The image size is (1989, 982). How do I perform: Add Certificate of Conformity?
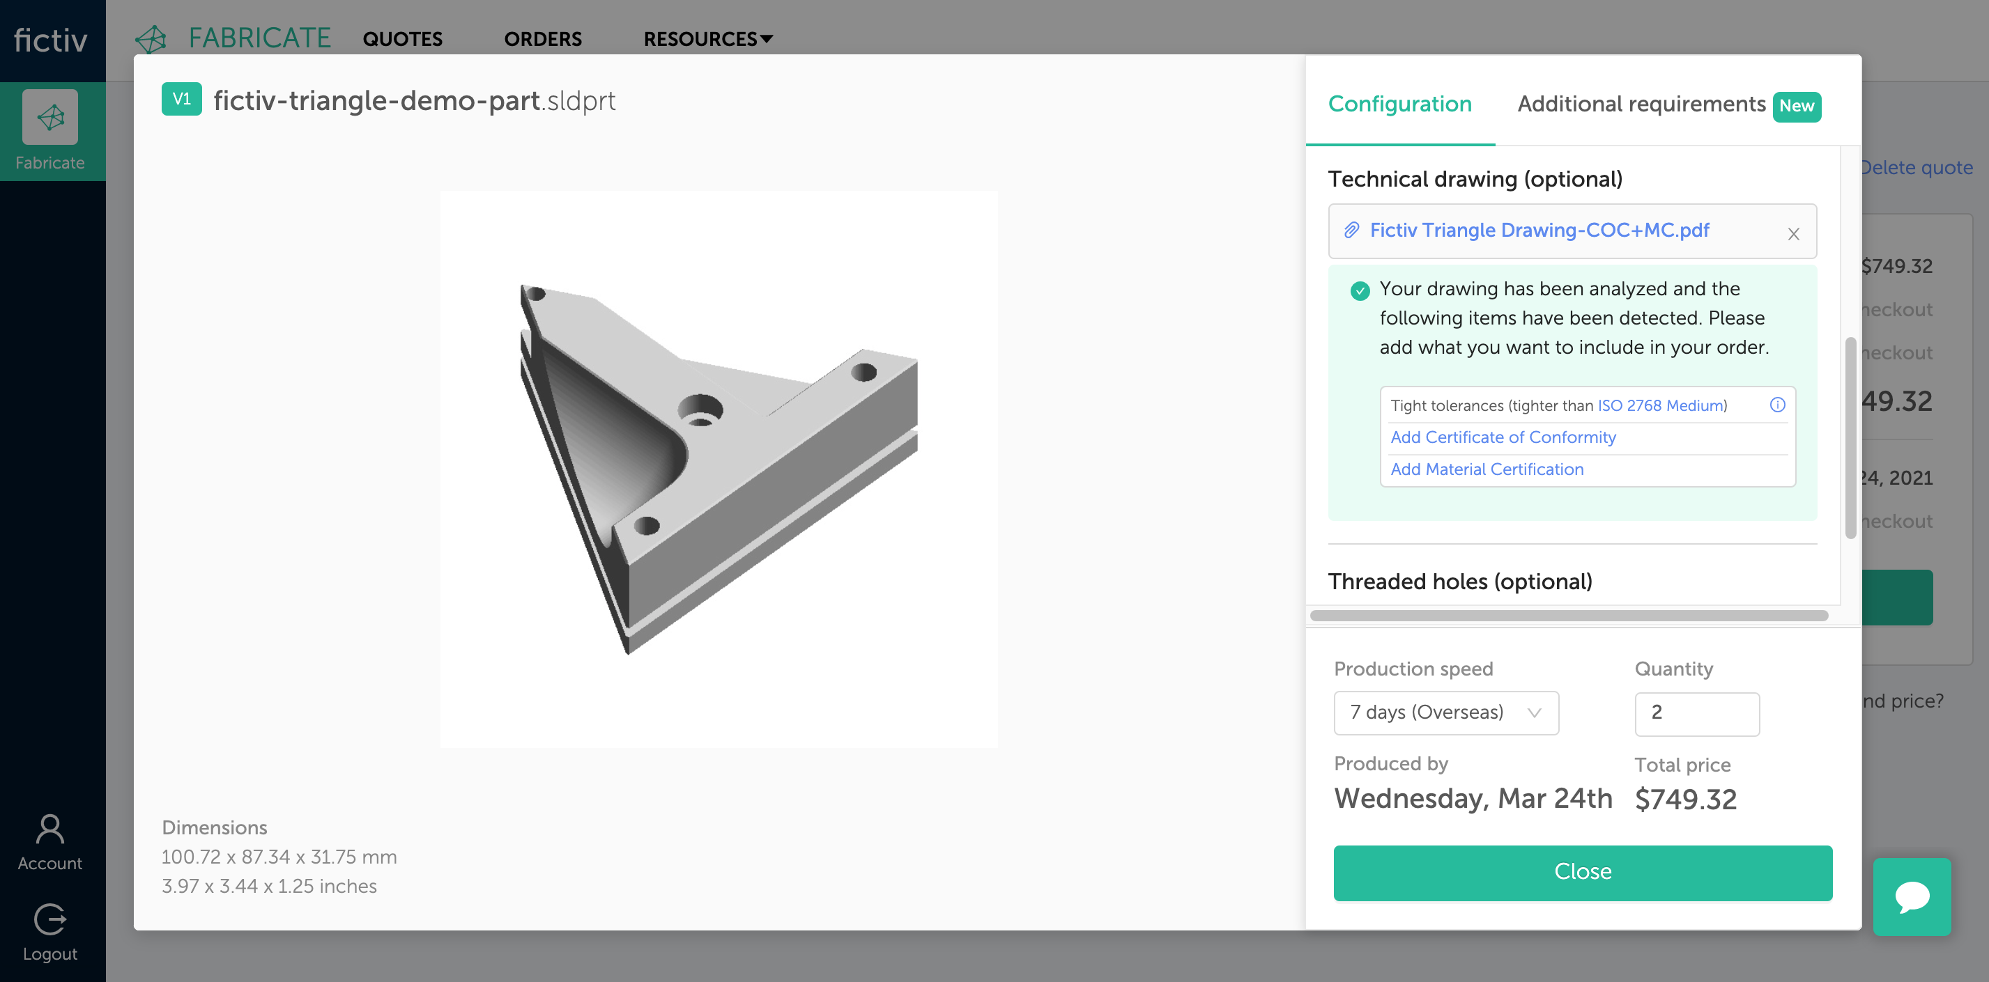[1503, 437]
